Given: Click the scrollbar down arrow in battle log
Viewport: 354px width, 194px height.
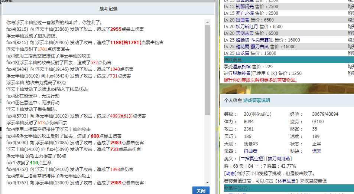Looking at the screenshot, I should click(208, 182).
